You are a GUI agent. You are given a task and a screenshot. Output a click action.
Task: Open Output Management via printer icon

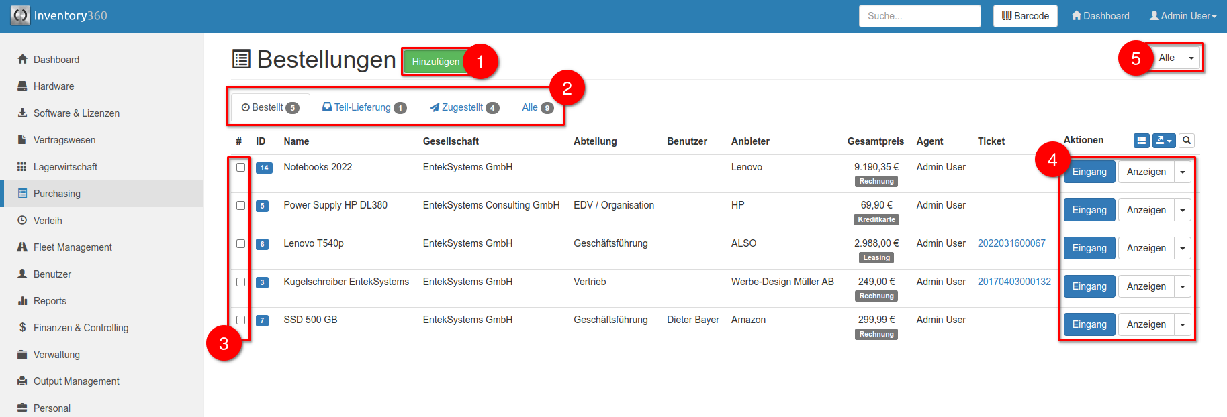pyautogui.click(x=22, y=381)
